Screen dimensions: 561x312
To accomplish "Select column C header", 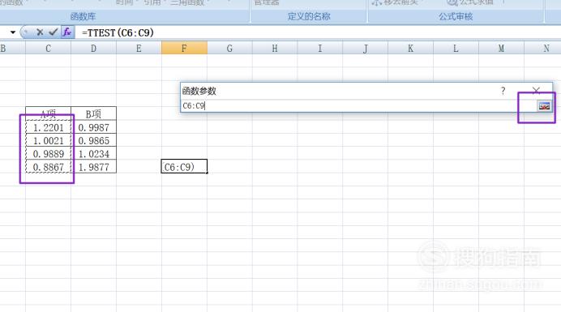I will click(x=49, y=48).
